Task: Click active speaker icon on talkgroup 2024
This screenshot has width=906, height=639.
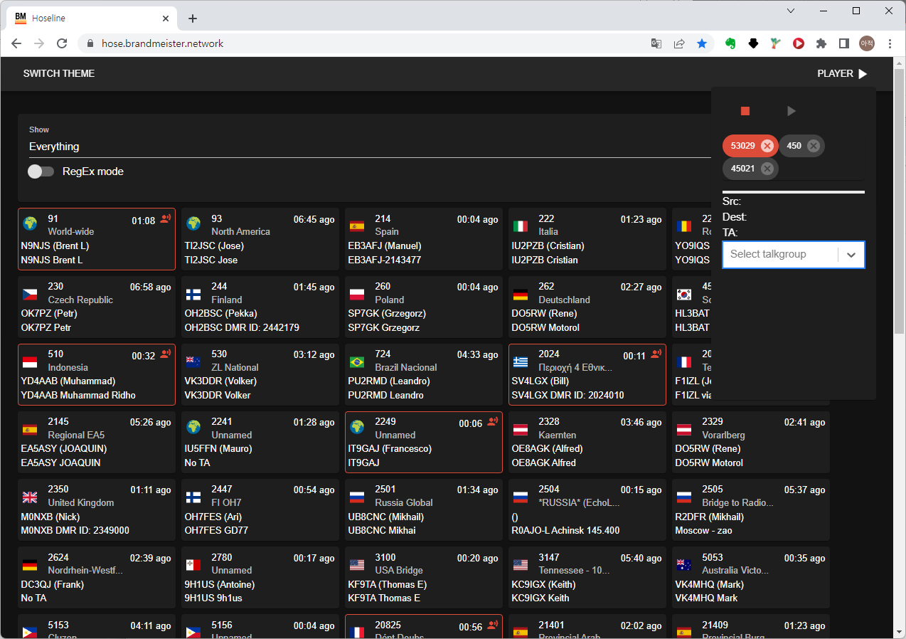Action: tap(656, 354)
